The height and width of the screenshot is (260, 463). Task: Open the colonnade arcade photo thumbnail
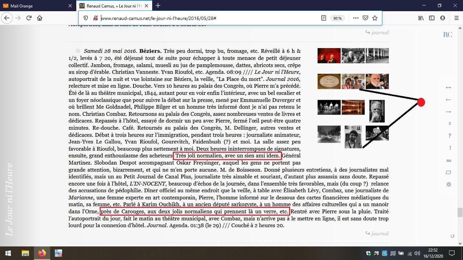point(377,56)
